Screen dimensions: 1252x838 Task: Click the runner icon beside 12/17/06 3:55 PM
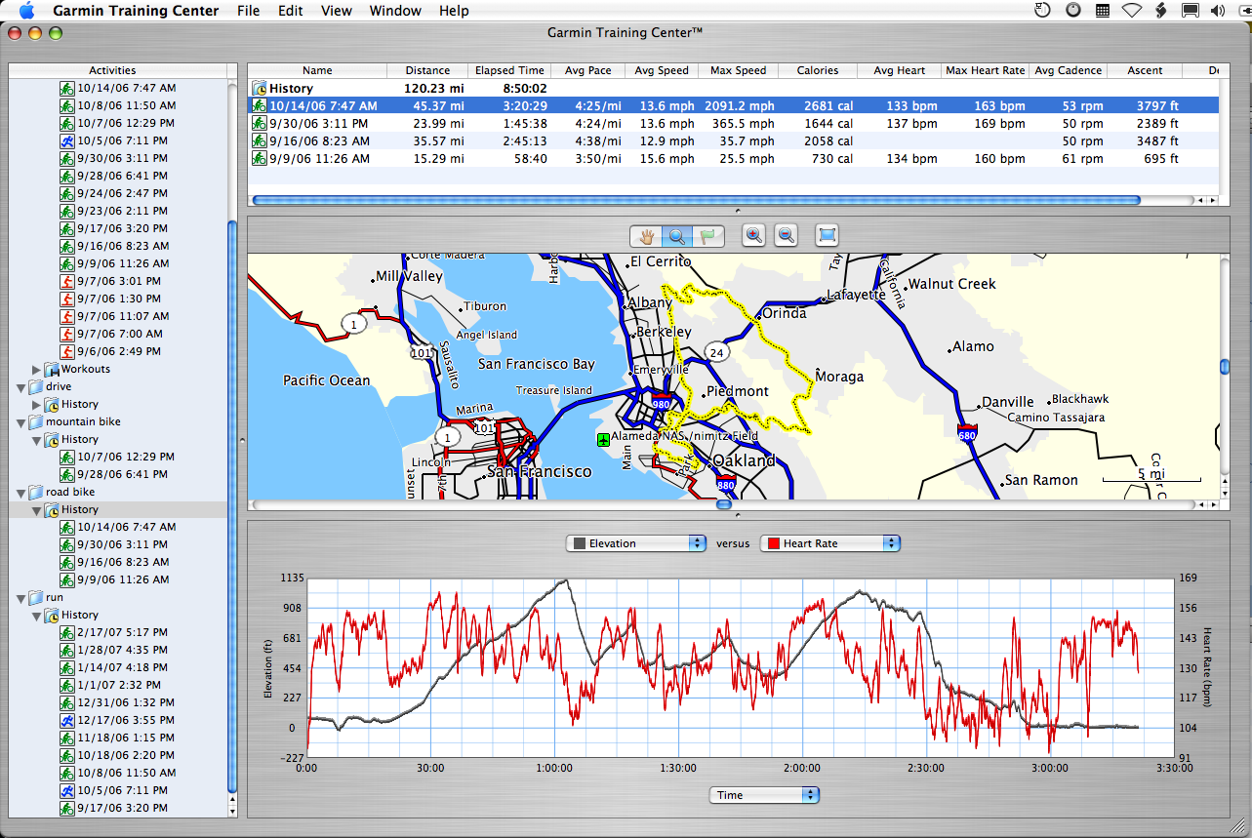pos(66,720)
